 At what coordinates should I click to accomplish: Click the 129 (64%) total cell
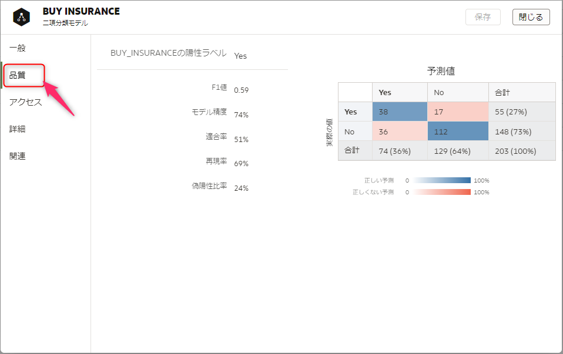pyautogui.click(x=458, y=151)
